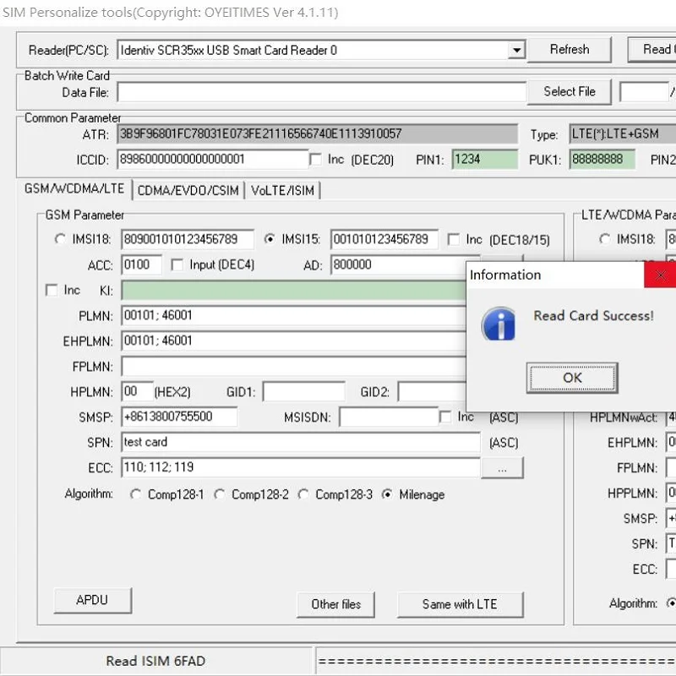Close the Information dialog with the red X
Screen dimensions: 676x676
[661, 275]
